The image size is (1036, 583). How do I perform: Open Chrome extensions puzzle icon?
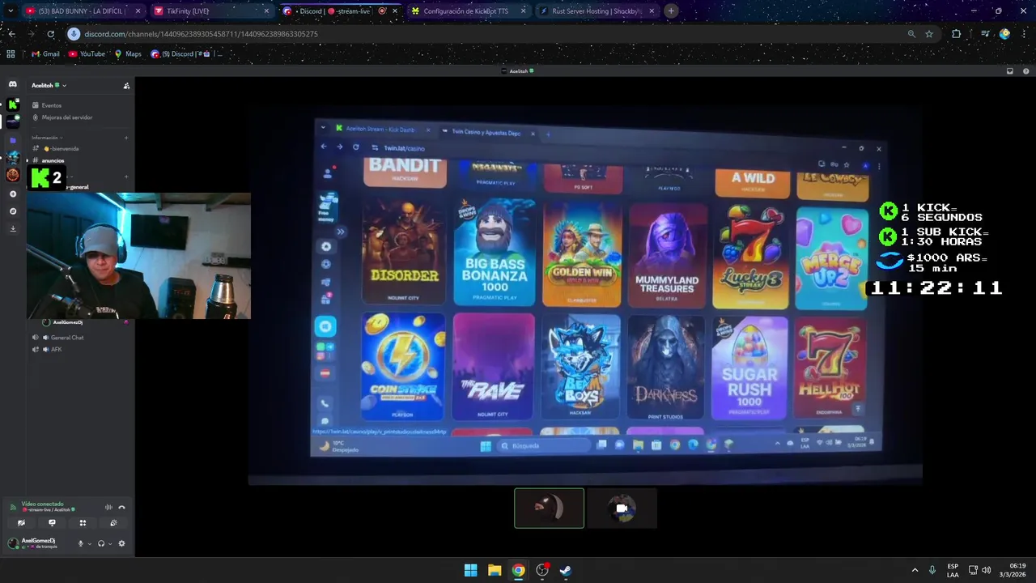tap(956, 34)
